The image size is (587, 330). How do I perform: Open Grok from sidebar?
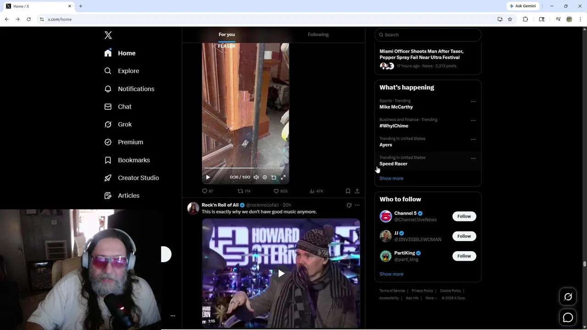pyautogui.click(x=118, y=124)
